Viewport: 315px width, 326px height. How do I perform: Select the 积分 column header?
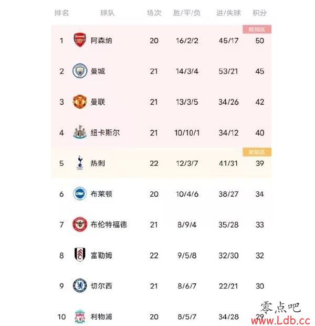259,13
